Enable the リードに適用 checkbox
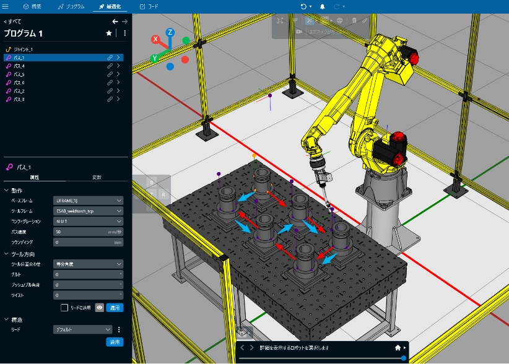509x364 pixels. [x=64, y=308]
